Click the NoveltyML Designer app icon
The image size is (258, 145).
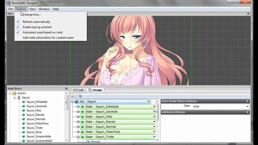click(x=8, y=3)
